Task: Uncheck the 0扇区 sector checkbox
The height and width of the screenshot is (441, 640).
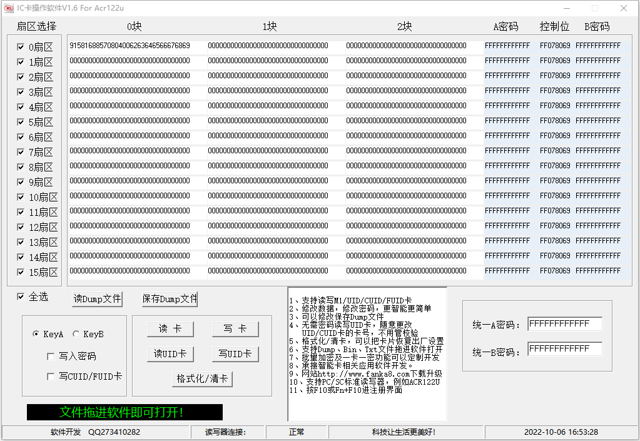Action: [21, 47]
